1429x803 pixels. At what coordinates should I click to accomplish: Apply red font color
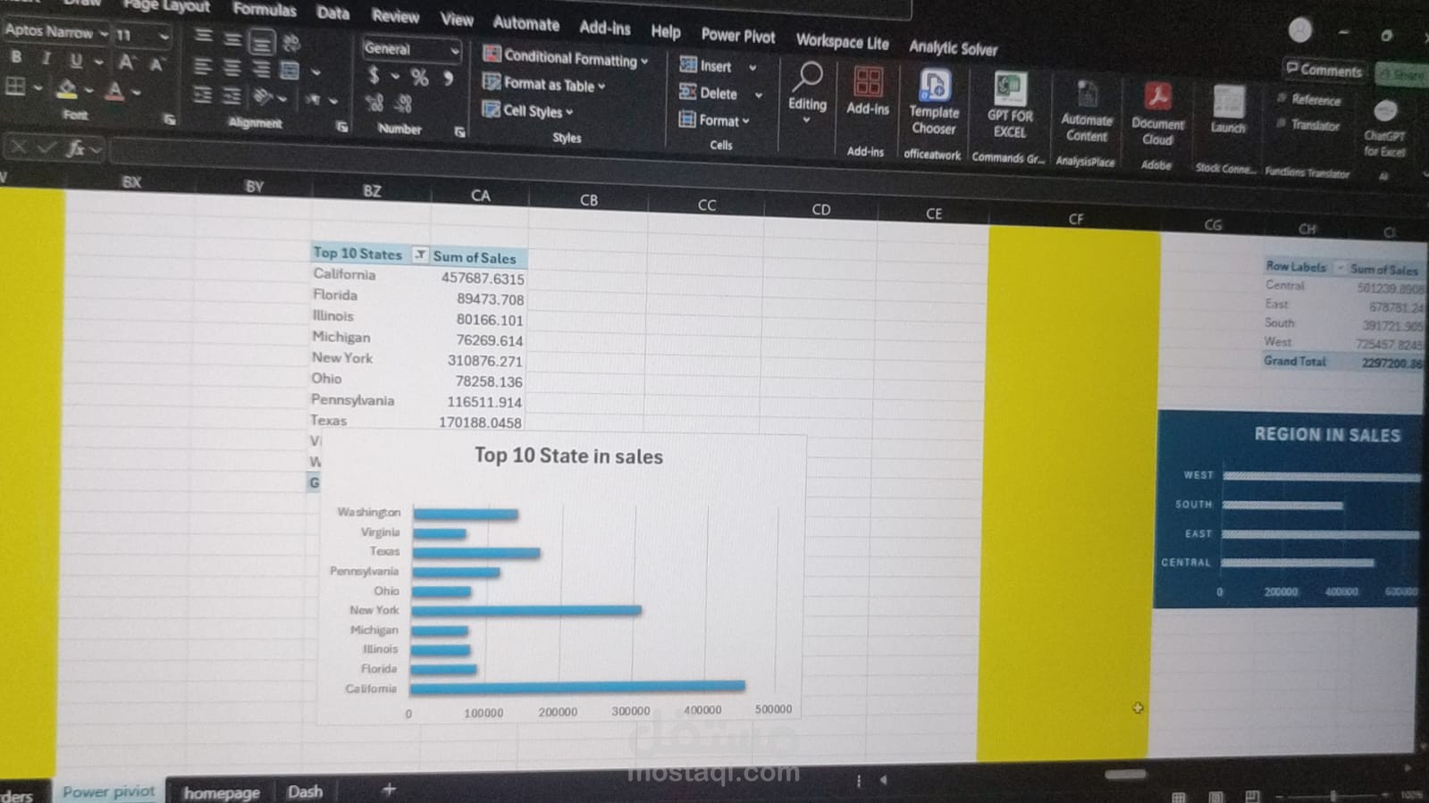click(x=114, y=91)
